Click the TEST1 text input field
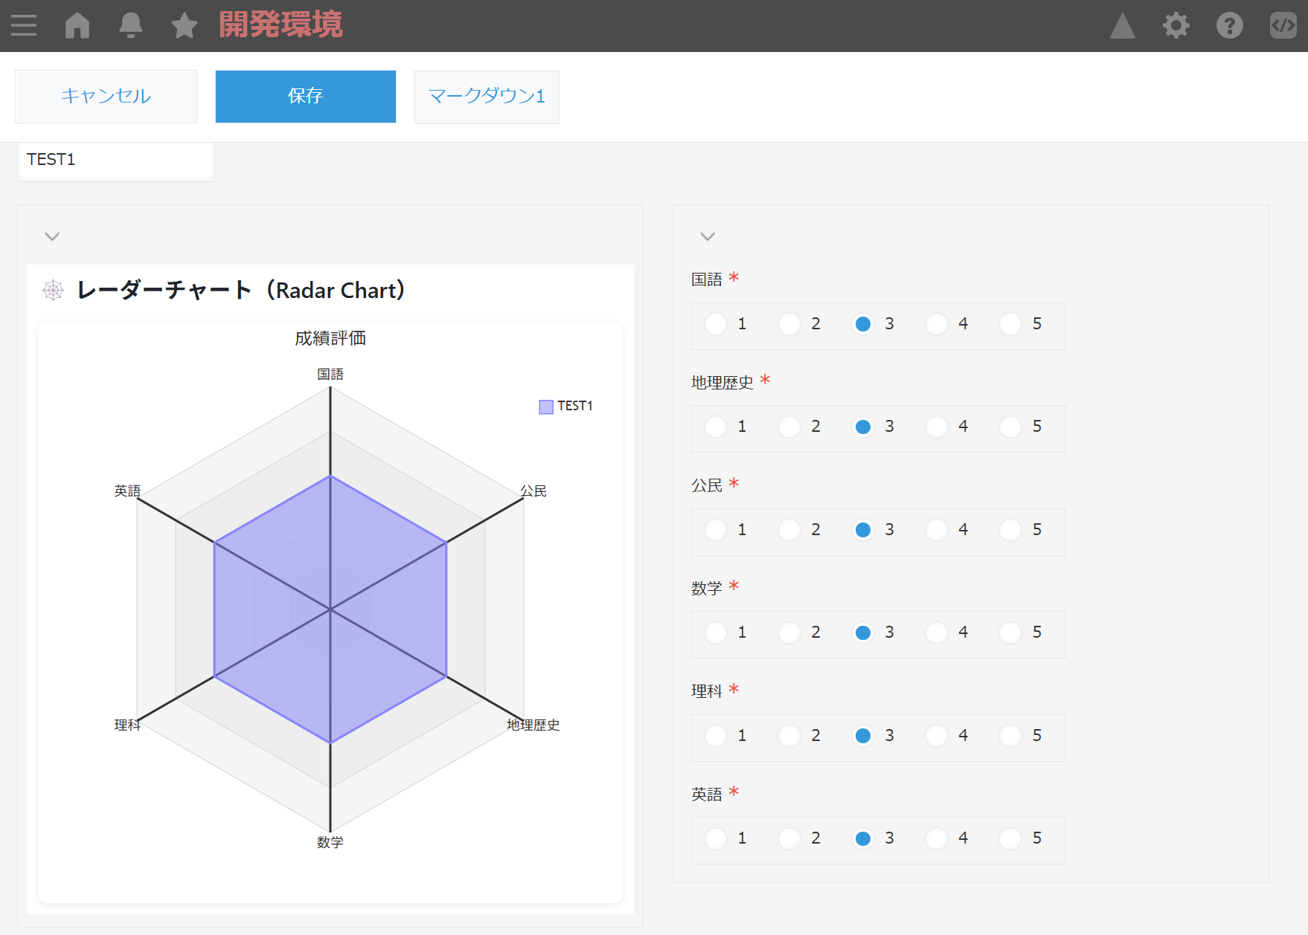The width and height of the screenshot is (1308, 935). pyautogui.click(x=116, y=161)
